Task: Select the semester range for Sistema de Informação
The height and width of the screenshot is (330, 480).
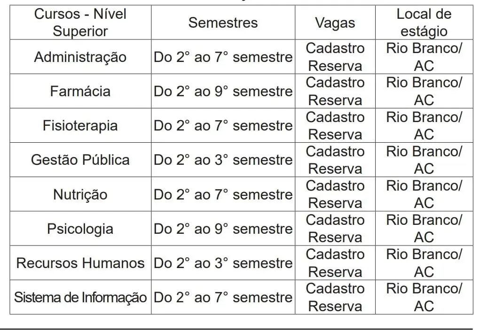Action: (x=223, y=297)
